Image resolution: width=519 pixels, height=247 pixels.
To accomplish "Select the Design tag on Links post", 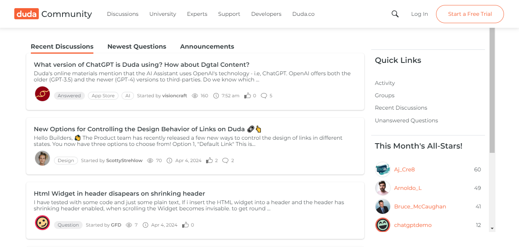I will 66,161.
